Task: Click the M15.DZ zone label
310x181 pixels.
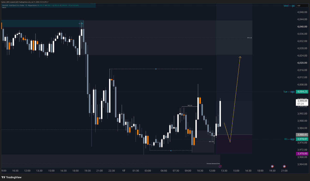Action: (x=211, y=142)
